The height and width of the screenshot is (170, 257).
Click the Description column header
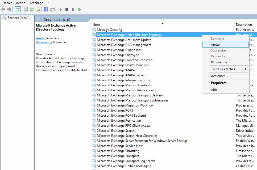point(244,25)
